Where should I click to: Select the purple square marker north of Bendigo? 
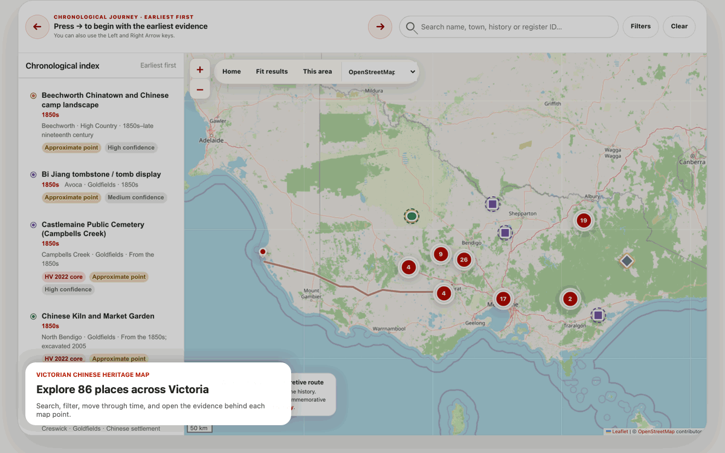pos(505,232)
